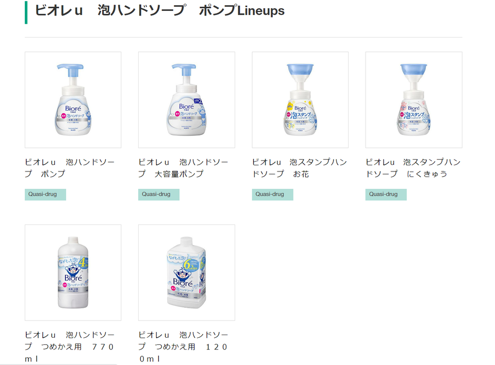Click the ビオレu 泡ハンドソープ ポンプ title link
The image size is (495, 365).
(70, 168)
